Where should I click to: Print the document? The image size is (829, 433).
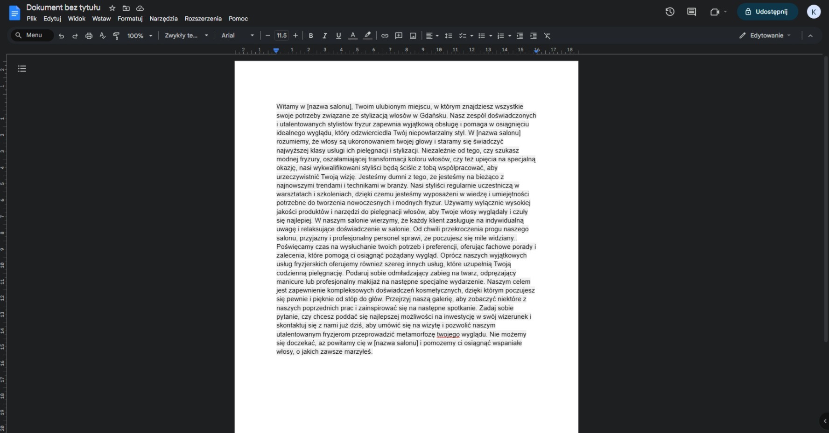pyautogui.click(x=89, y=35)
